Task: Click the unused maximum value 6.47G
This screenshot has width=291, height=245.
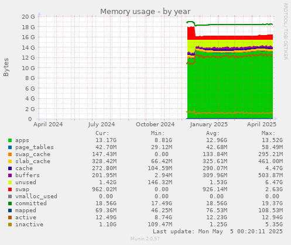Action: [274, 182]
